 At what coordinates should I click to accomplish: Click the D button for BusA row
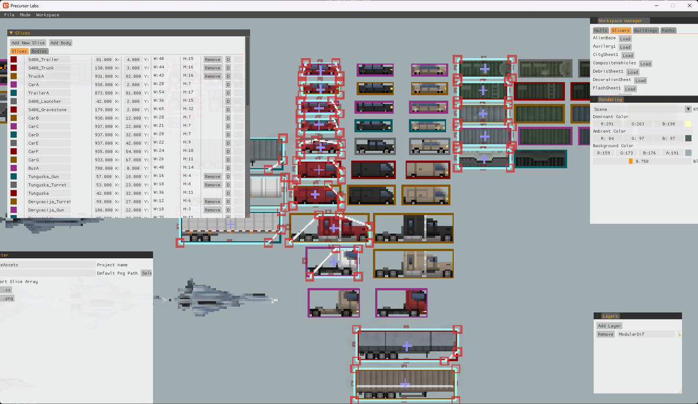(x=228, y=168)
